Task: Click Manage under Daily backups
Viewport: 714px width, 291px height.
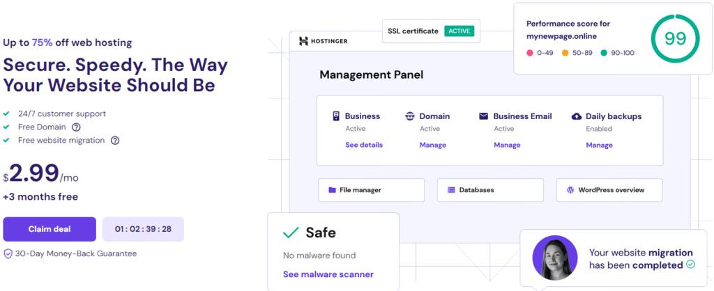Action: (x=599, y=145)
